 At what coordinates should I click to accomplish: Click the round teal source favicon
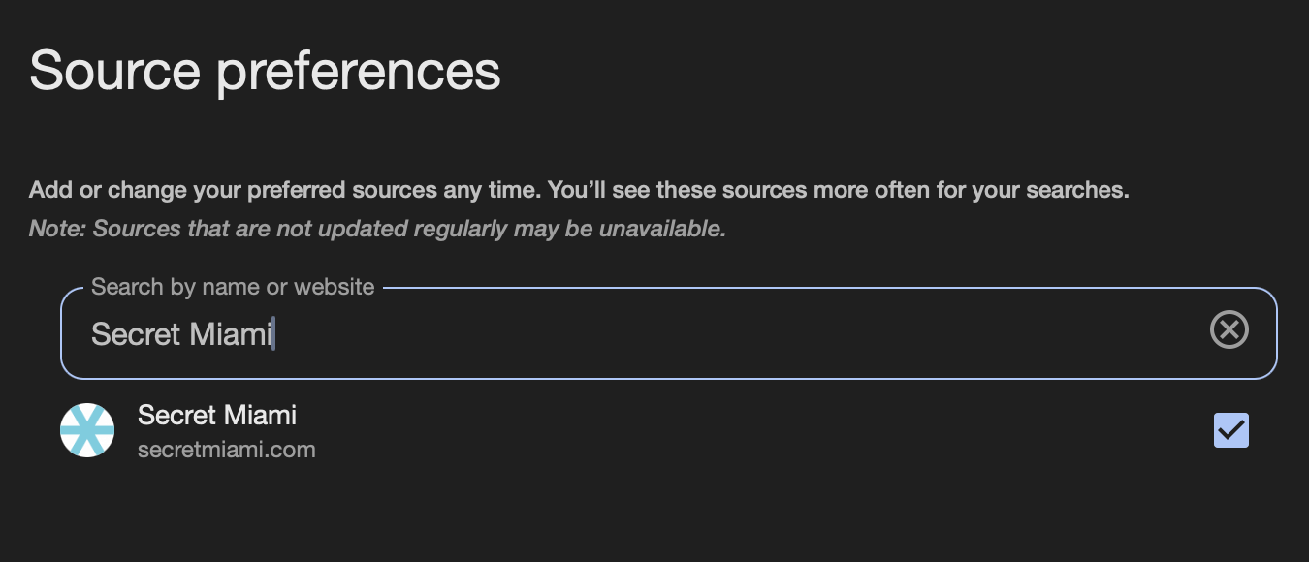pyautogui.click(x=87, y=430)
